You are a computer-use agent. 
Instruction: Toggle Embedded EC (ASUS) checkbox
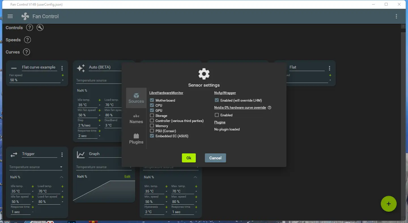[152, 136]
